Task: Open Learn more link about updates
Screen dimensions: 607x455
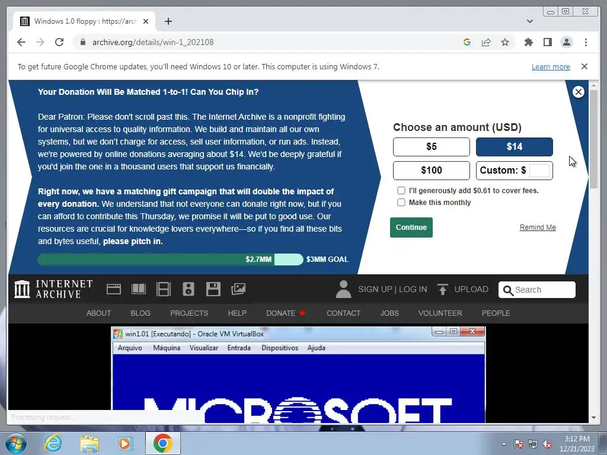Action: (551, 66)
